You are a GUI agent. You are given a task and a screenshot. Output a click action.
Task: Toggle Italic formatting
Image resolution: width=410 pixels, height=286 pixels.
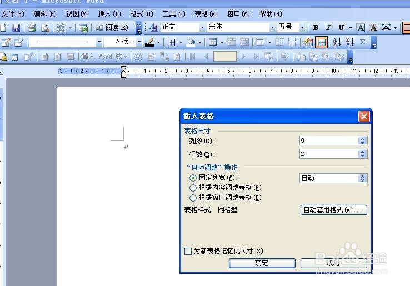(x=328, y=28)
